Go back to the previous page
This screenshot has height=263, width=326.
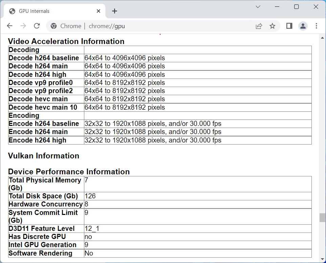point(10,26)
